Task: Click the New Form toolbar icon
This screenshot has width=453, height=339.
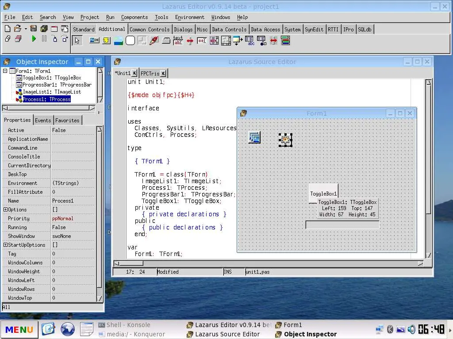Action: tap(54, 29)
